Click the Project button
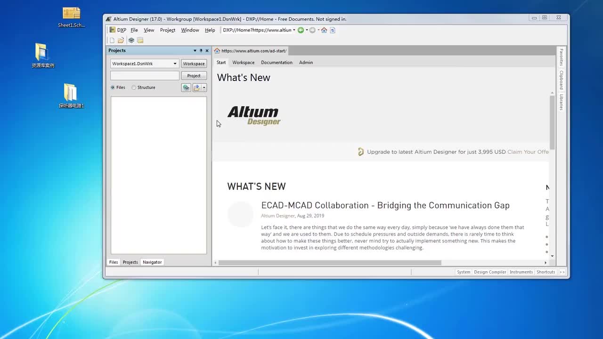603x339 pixels. click(x=194, y=75)
